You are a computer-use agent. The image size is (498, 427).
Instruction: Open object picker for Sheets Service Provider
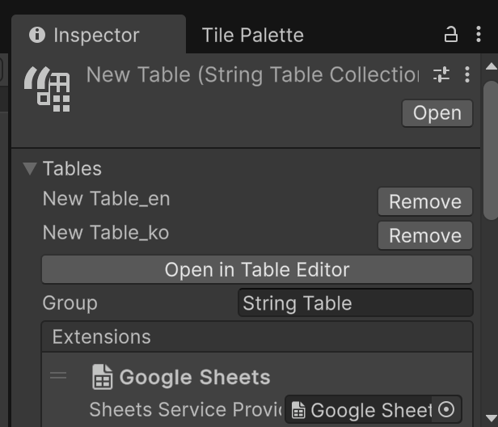click(445, 410)
